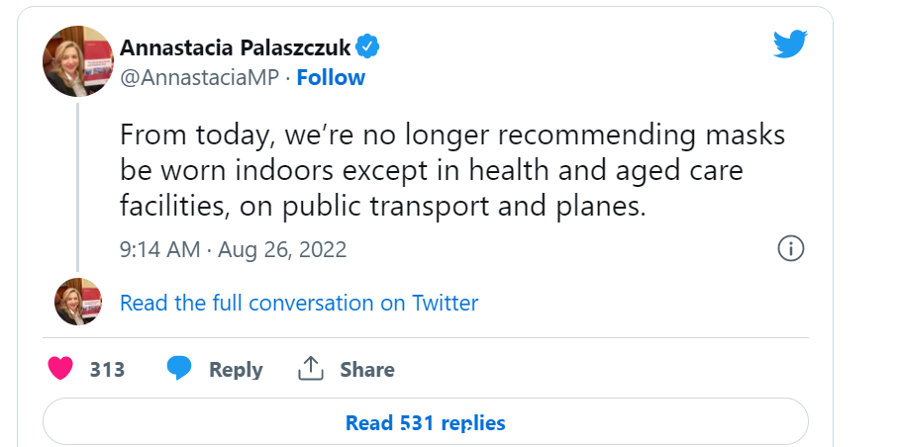
Task: Open the Annastacia Palaszczuk display name
Action: coord(235,48)
